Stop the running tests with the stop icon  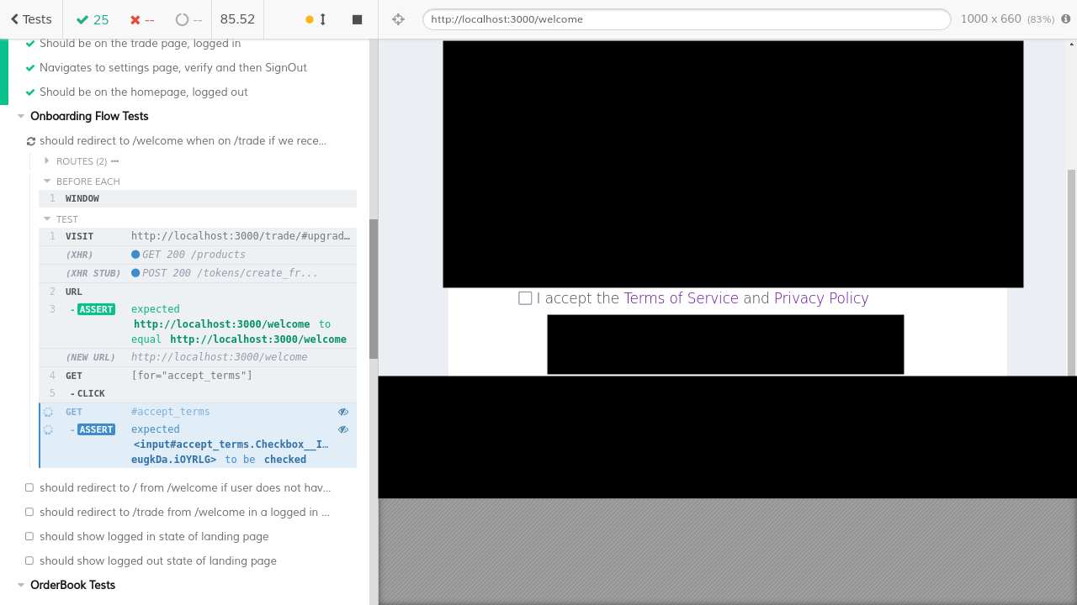(x=357, y=18)
